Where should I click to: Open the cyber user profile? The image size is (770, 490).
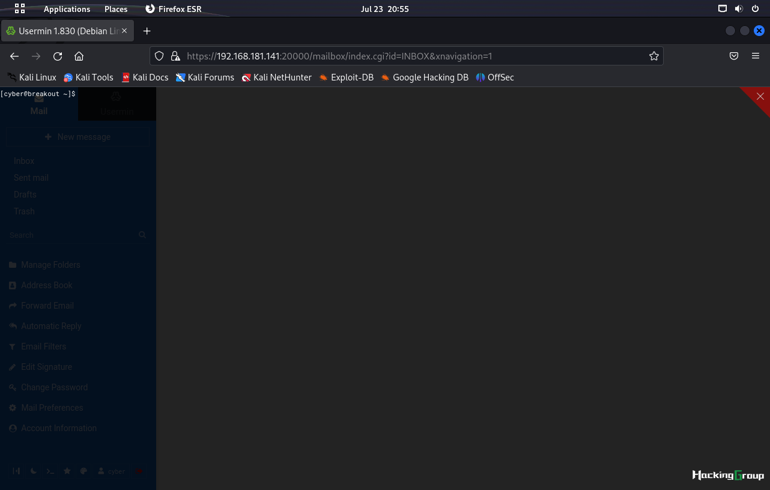112,471
